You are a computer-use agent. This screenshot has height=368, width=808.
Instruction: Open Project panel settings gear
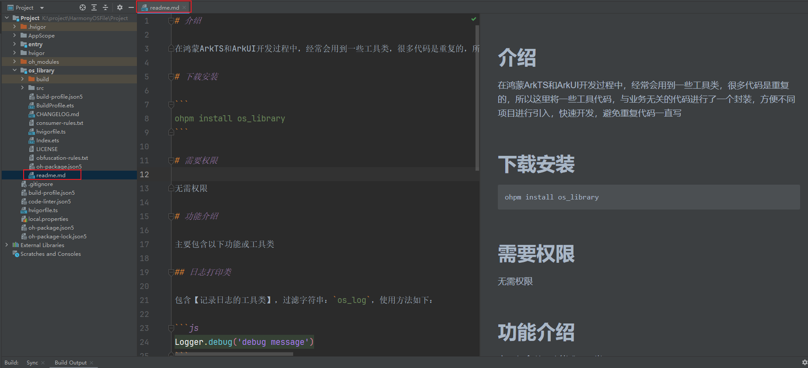point(120,7)
